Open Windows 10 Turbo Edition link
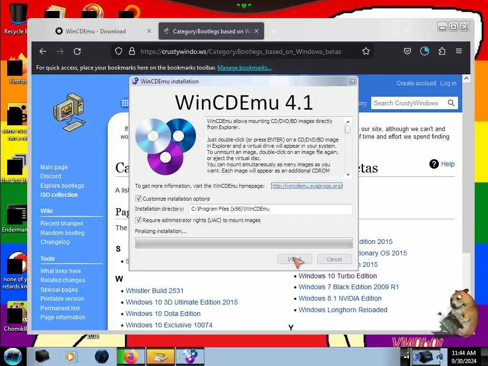This screenshot has height=366, width=488. pyautogui.click(x=338, y=276)
